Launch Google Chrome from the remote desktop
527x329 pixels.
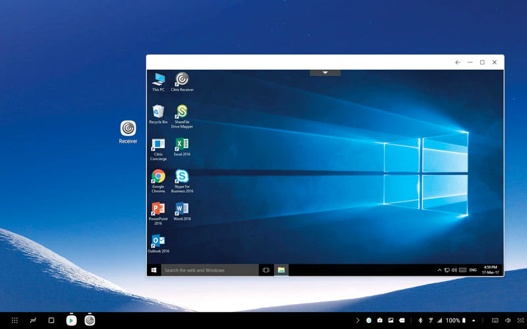[x=158, y=176]
